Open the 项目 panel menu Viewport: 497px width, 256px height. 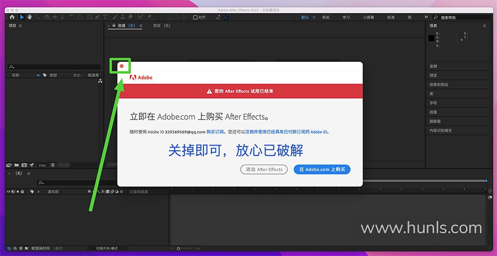point(21,26)
